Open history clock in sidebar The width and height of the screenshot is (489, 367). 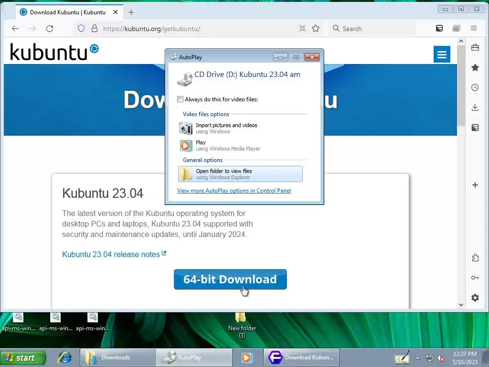475,87
